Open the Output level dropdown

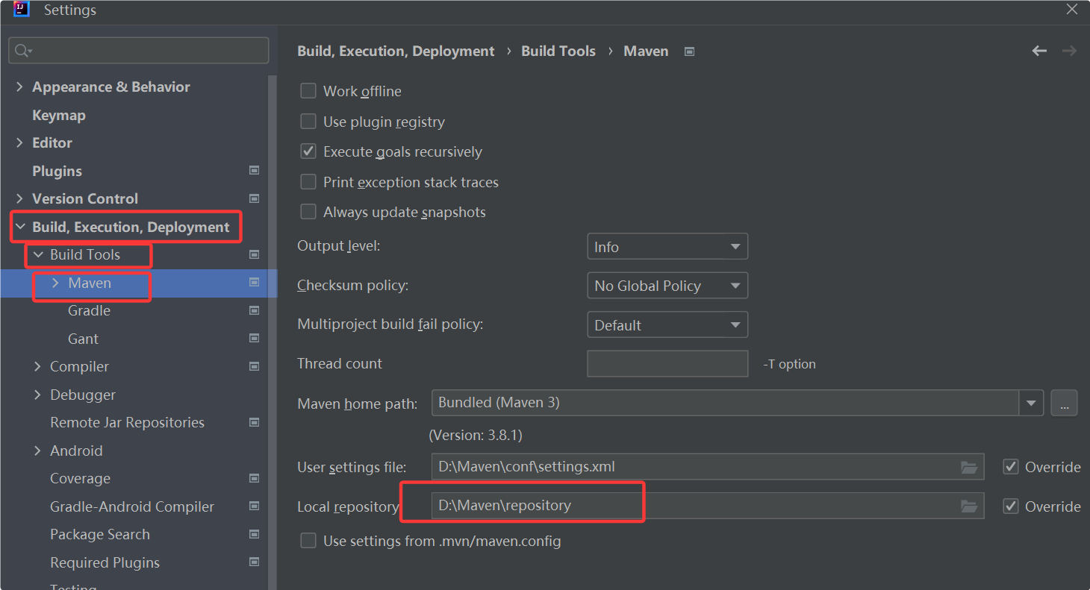(x=667, y=246)
